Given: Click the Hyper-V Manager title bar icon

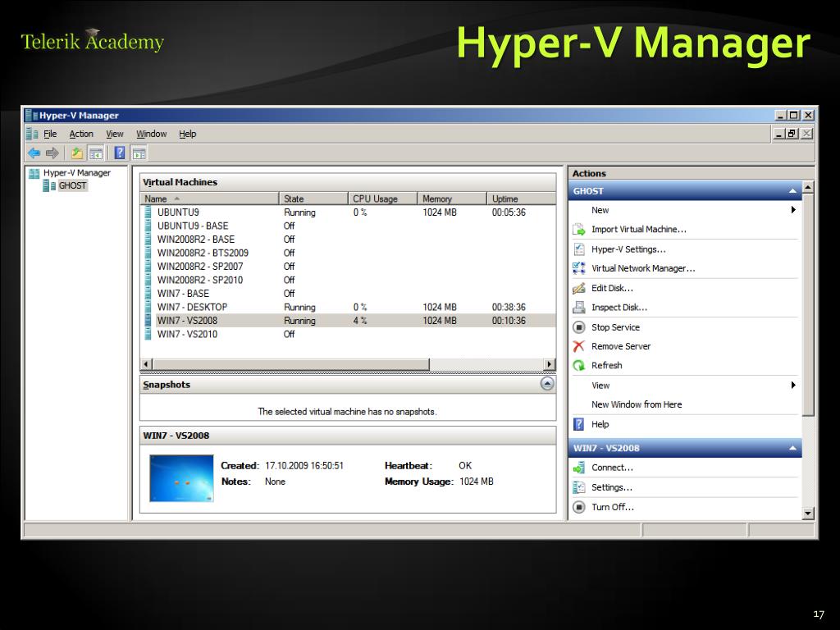Looking at the screenshot, I should point(32,115).
